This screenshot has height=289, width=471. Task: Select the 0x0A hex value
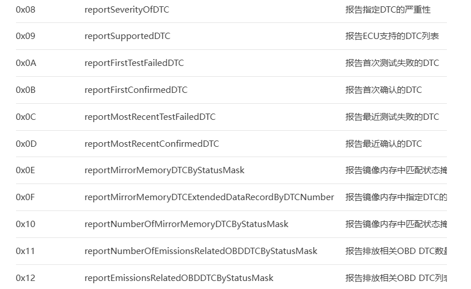pos(26,63)
